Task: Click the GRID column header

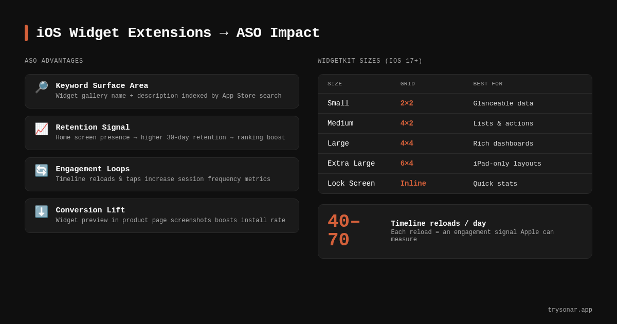Action: tap(408, 84)
